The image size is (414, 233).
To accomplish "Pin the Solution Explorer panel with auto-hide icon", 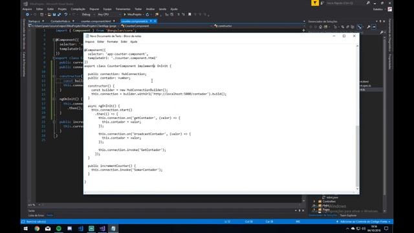I will (x=380, y=21).
